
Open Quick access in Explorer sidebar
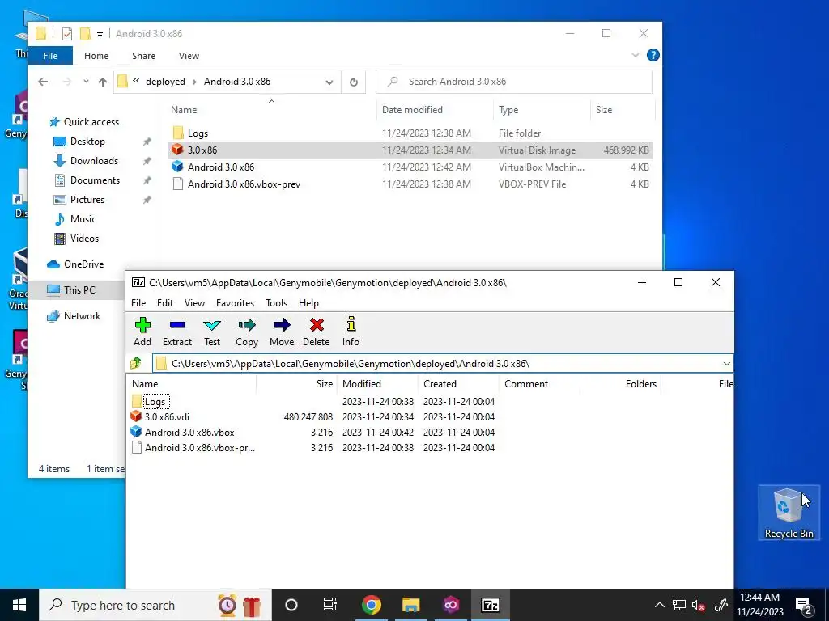[x=91, y=122]
